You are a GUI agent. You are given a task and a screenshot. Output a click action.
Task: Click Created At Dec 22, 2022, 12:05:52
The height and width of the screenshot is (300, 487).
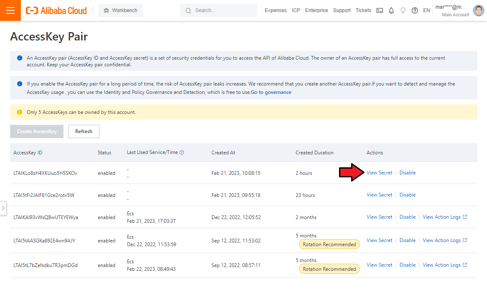point(236,217)
